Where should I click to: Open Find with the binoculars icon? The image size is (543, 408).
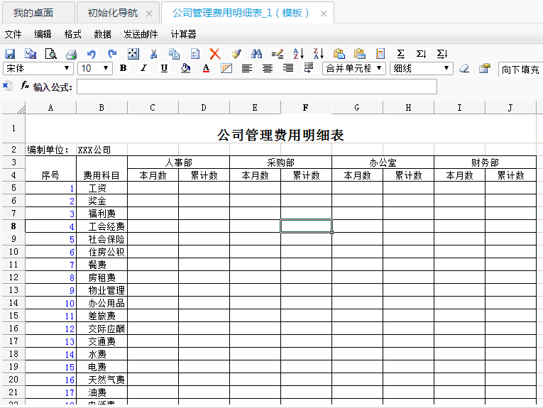pos(256,53)
